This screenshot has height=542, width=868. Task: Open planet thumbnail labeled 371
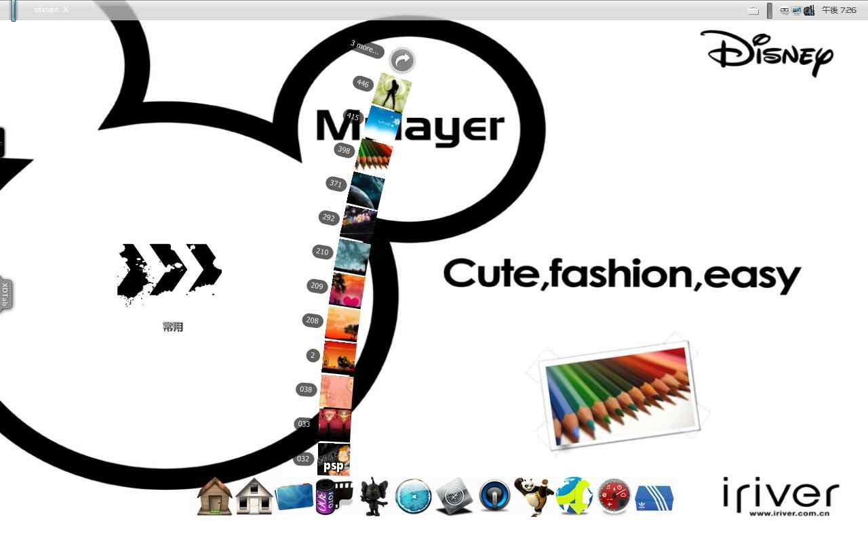click(x=366, y=190)
